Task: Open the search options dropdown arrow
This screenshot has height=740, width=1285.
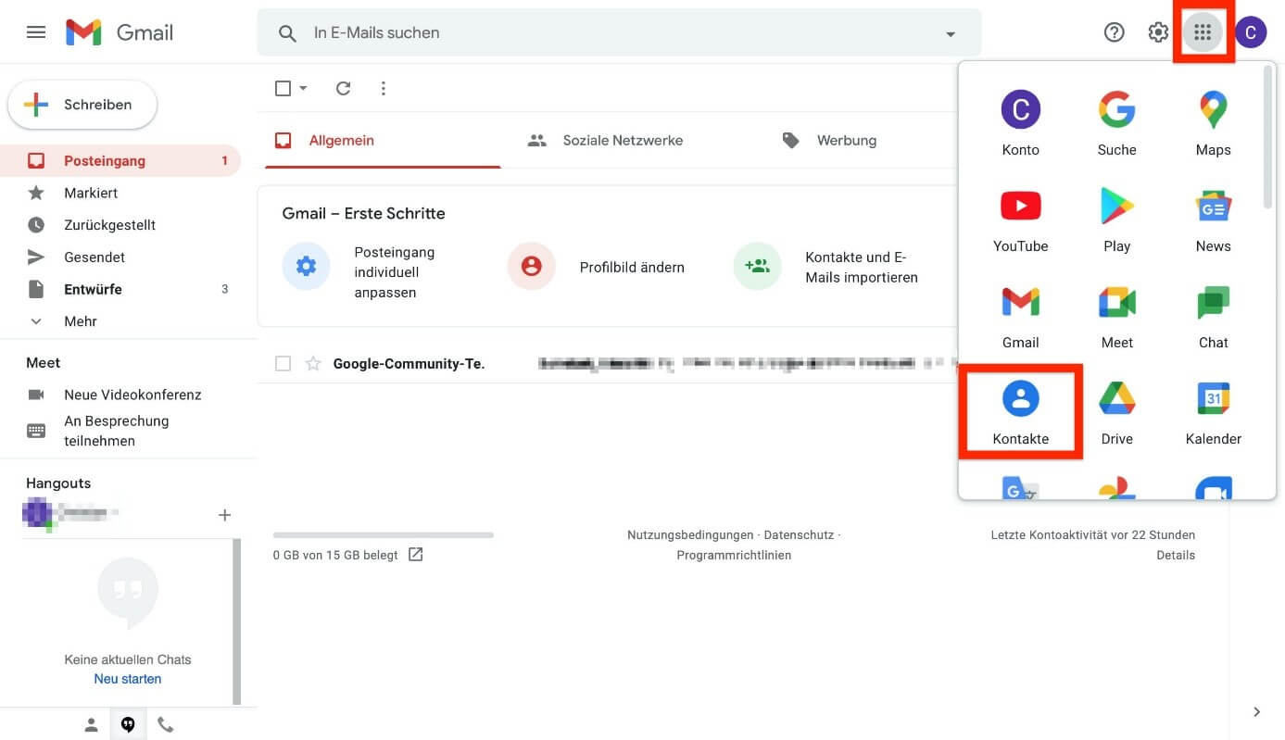Action: click(950, 33)
